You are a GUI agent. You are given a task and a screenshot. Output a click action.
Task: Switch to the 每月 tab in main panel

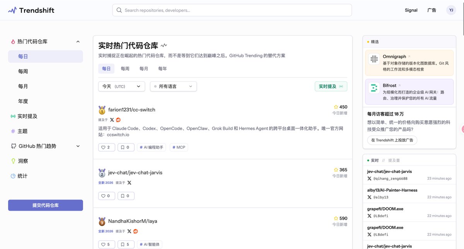click(x=144, y=69)
